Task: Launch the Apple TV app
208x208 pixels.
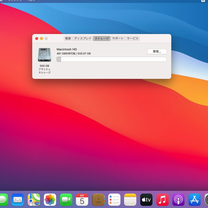Action: pyautogui.click(x=146, y=199)
